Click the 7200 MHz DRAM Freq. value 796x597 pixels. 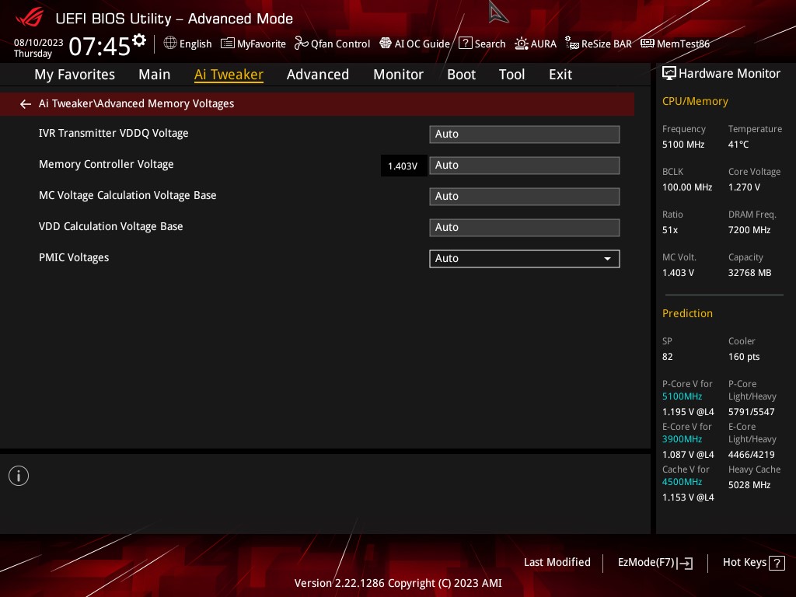click(x=749, y=230)
